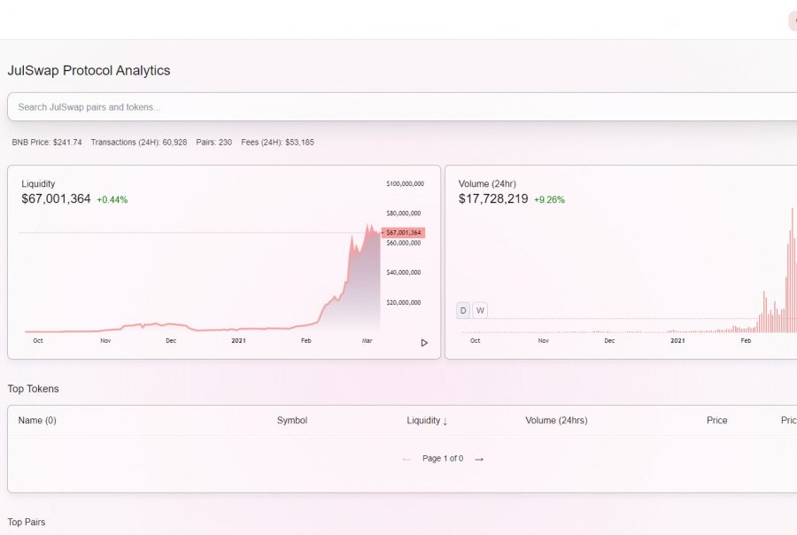Sort Top Tokens by Liquidity column

427,421
